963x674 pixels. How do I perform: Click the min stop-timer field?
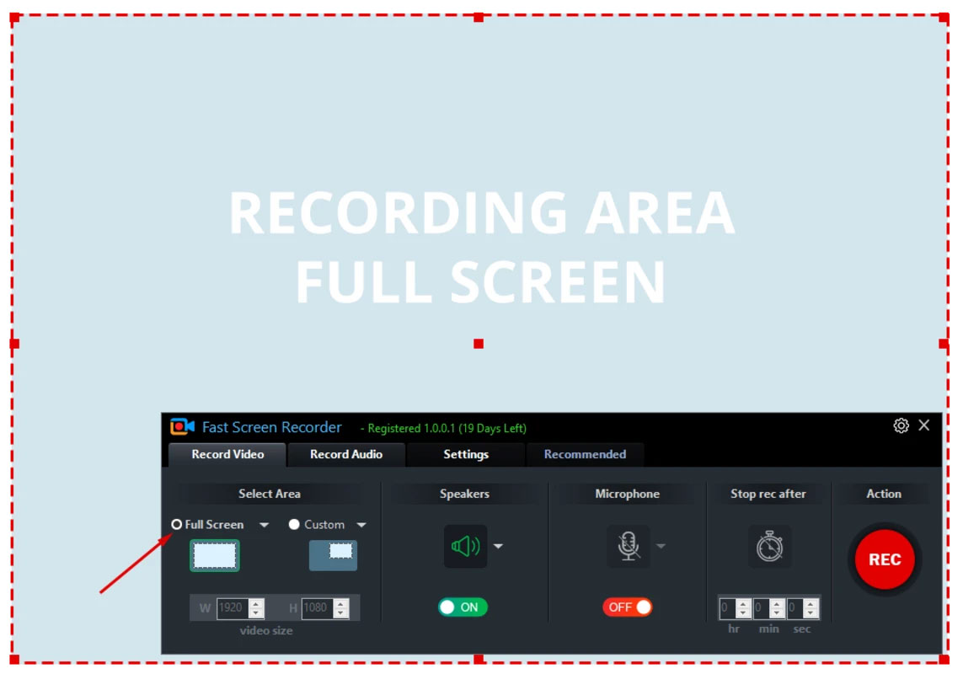(x=762, y=608)
